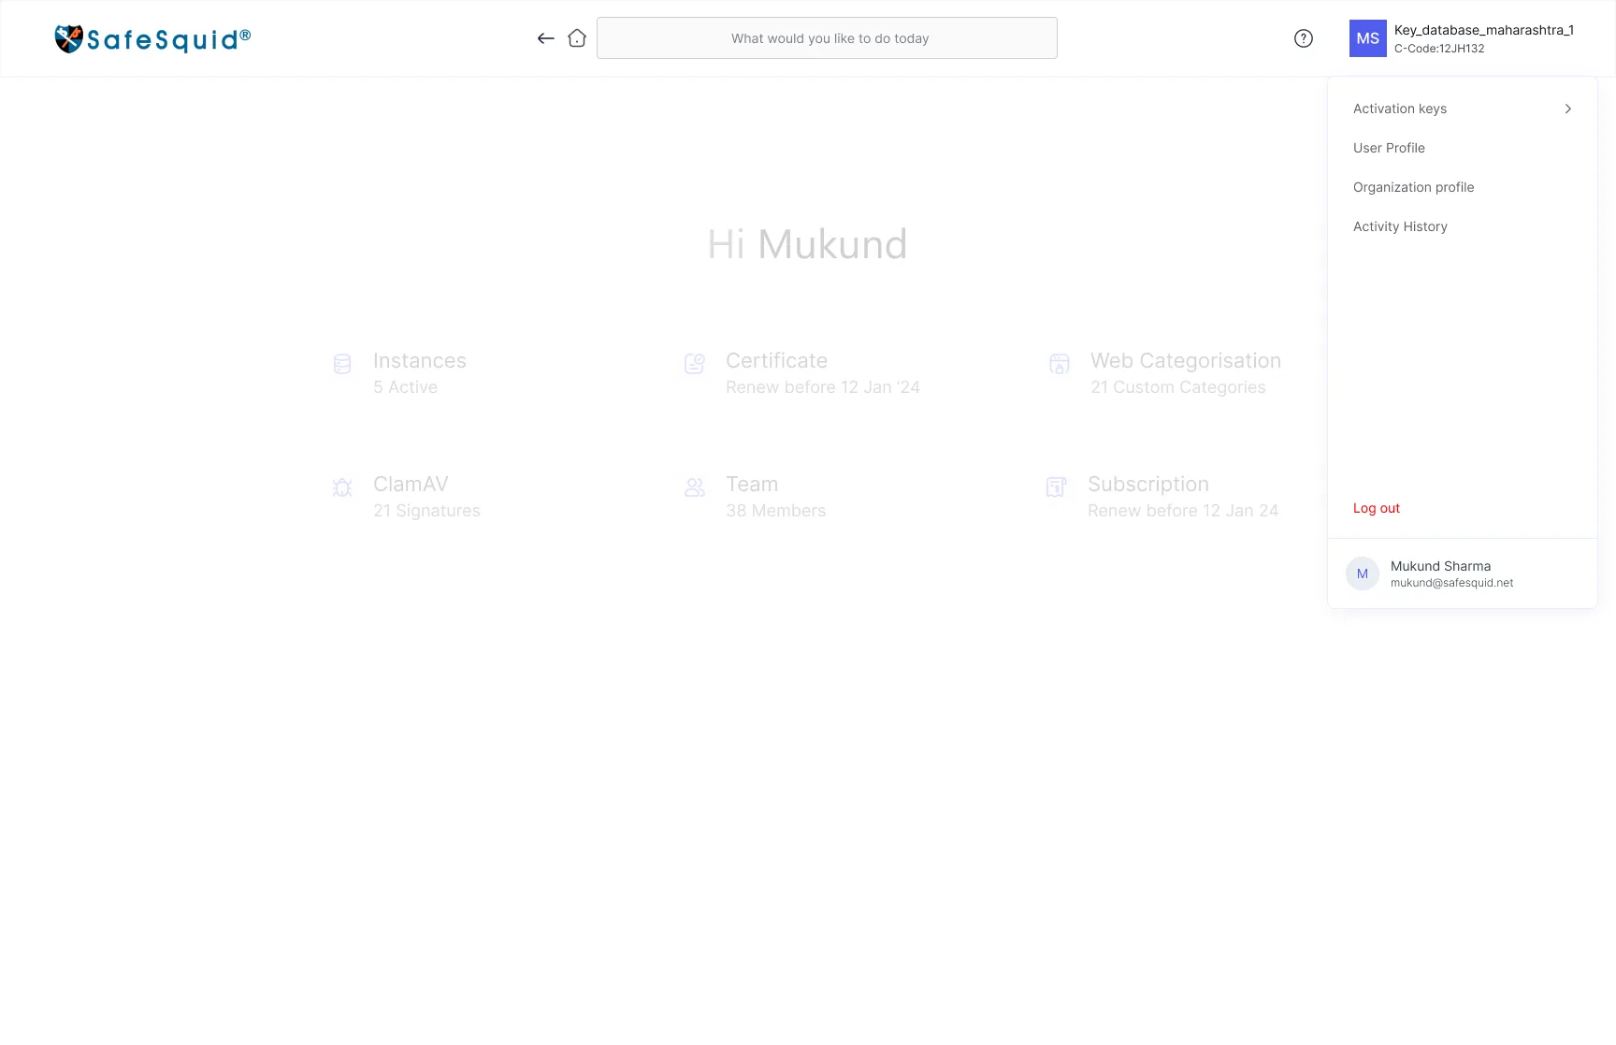Click '38 Members' text
Screen dimensions: 1616x1045
tap(776, 511)
